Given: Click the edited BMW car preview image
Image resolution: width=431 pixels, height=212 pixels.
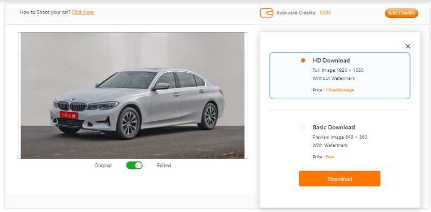Looking at the screenshot, I should click(133, 95).
